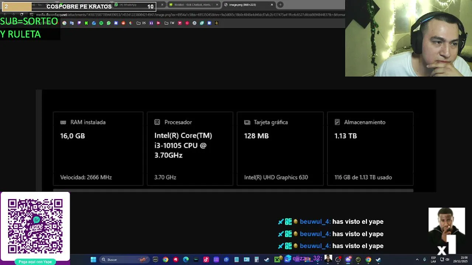Open the 4K red bookmark icon

coord(158,23)
